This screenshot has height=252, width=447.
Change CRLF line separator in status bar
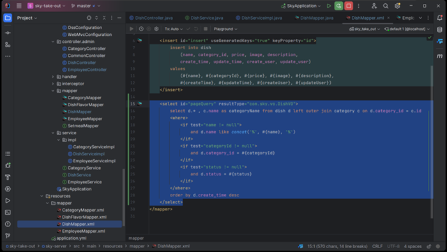pyautogui.click(x=377, y=246)
